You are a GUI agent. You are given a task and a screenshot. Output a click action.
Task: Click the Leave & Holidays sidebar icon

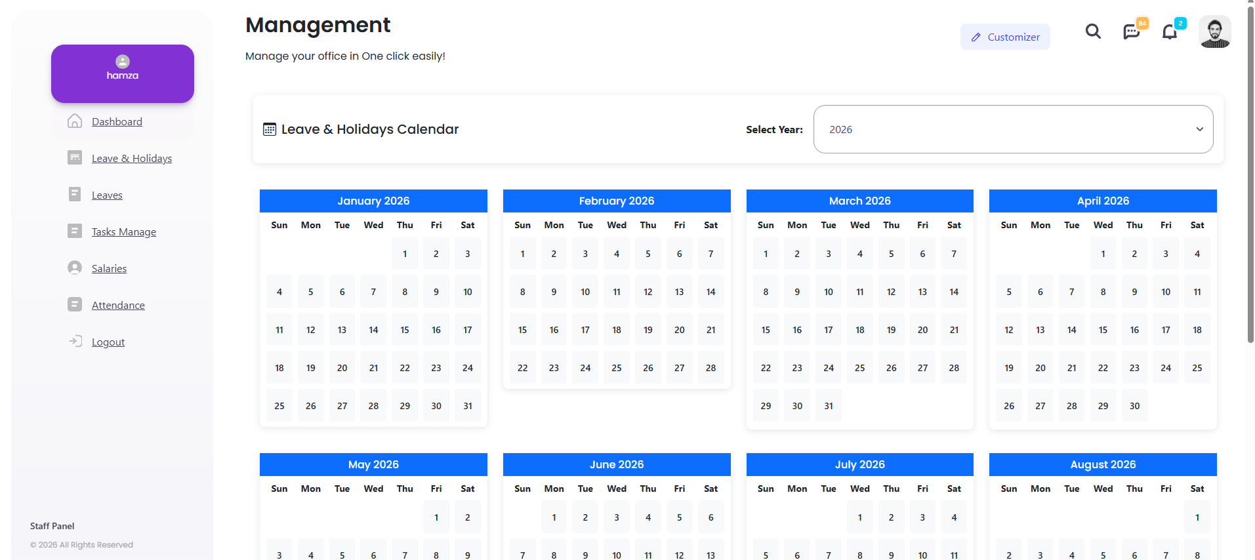75,157
